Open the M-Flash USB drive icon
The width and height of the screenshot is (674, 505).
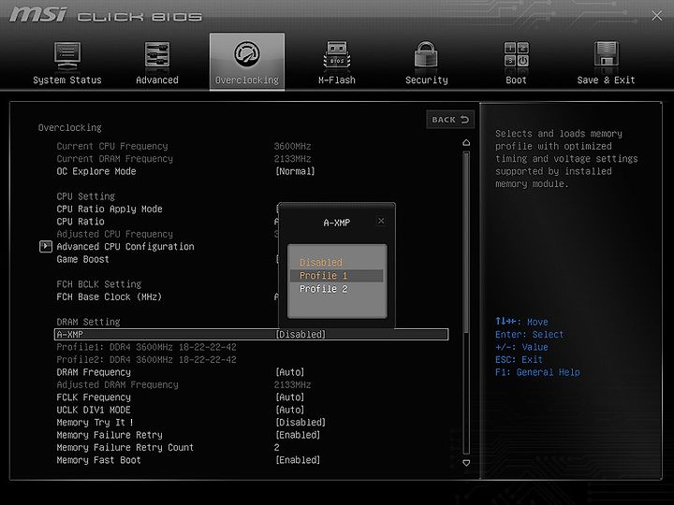click(337, 55)
